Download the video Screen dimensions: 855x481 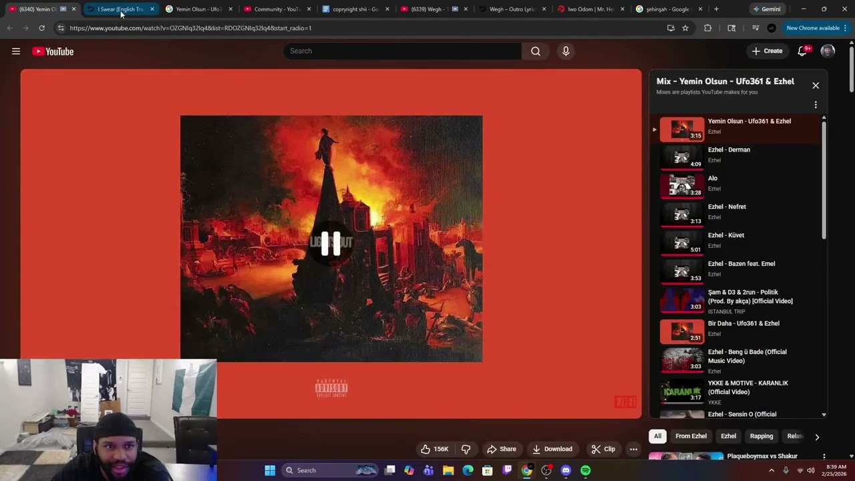coord(552,449)
